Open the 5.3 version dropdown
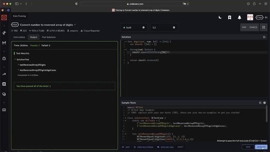 [164, 27]
